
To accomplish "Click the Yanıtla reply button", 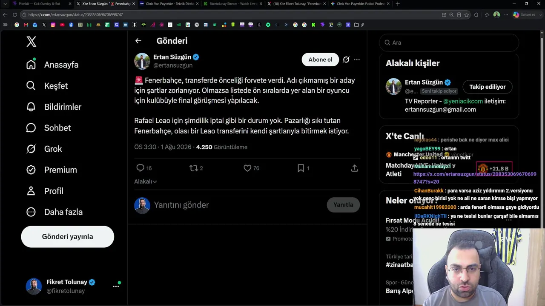I will [x=343, y=205].
